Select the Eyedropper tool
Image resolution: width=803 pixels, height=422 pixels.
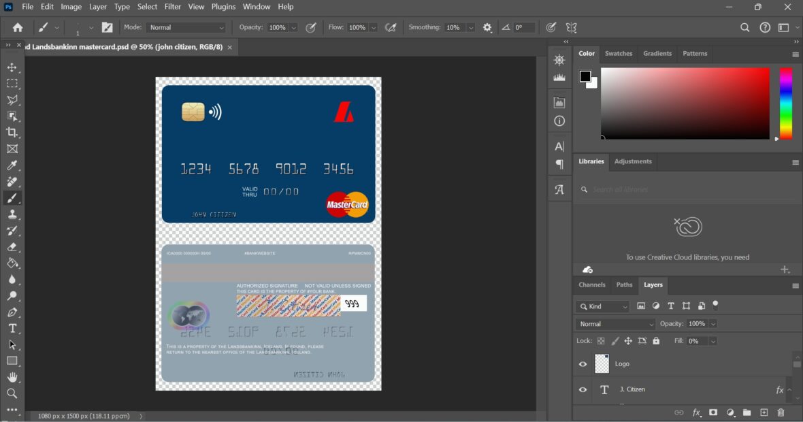pos(12,165)
